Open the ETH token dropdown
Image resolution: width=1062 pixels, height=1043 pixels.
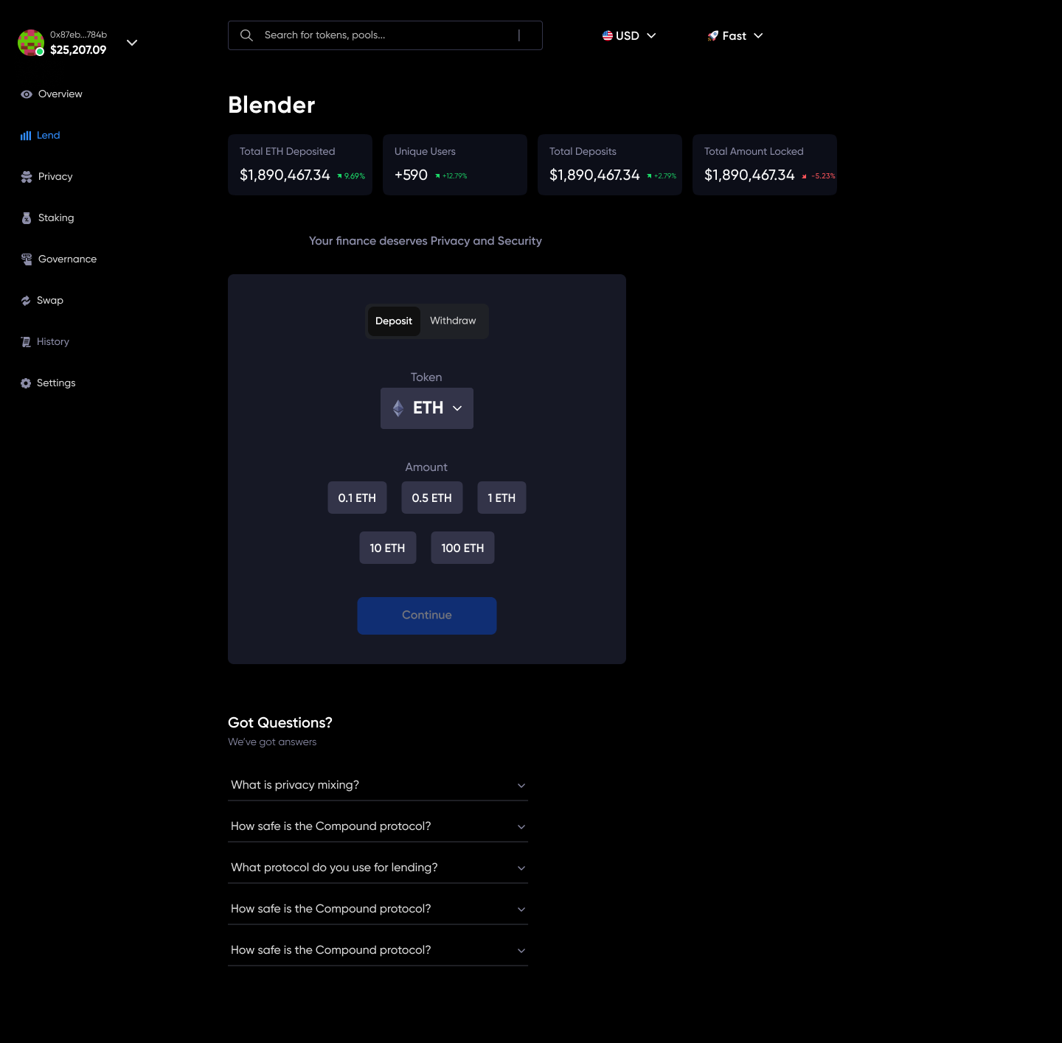427,408
